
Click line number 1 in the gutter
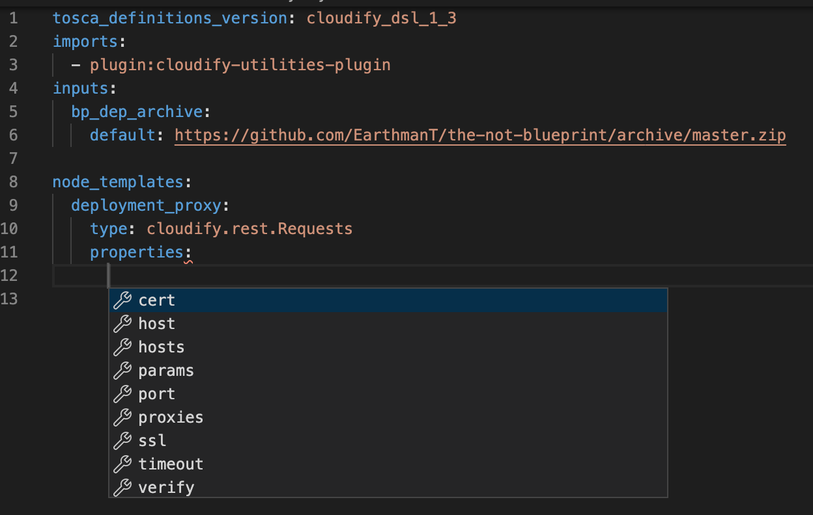click(x=14, y=18)
